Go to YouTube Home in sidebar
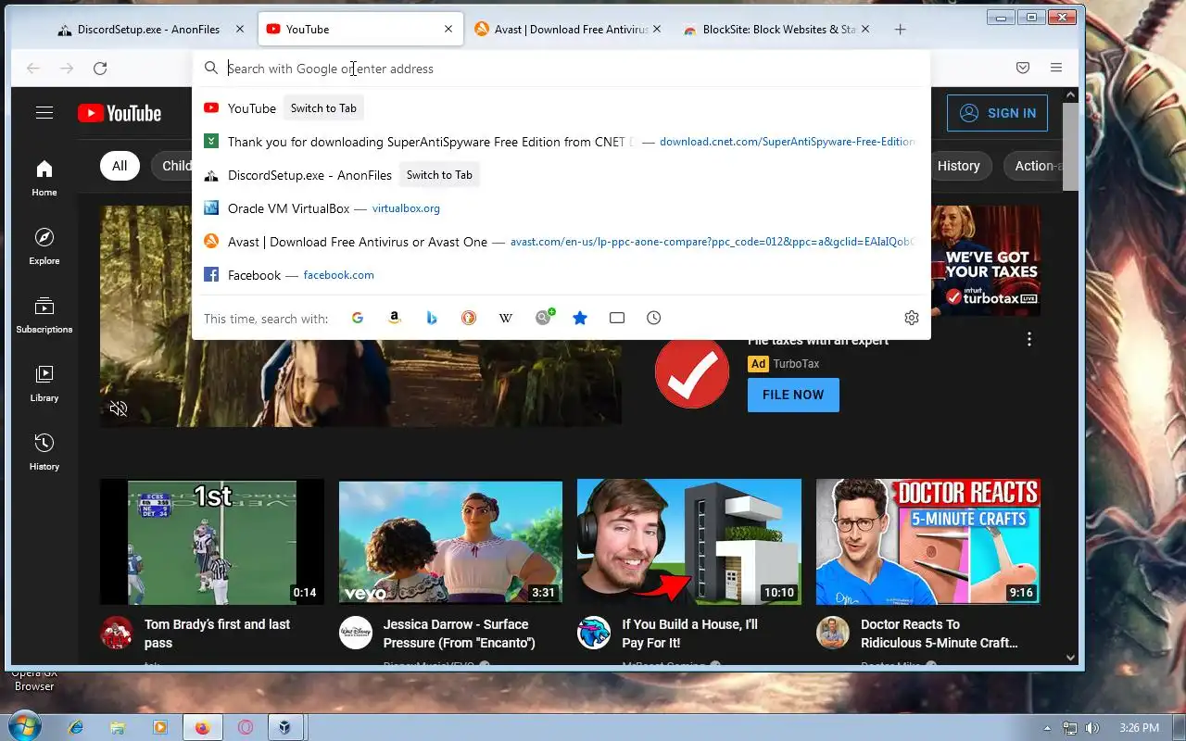 [44, 178]
